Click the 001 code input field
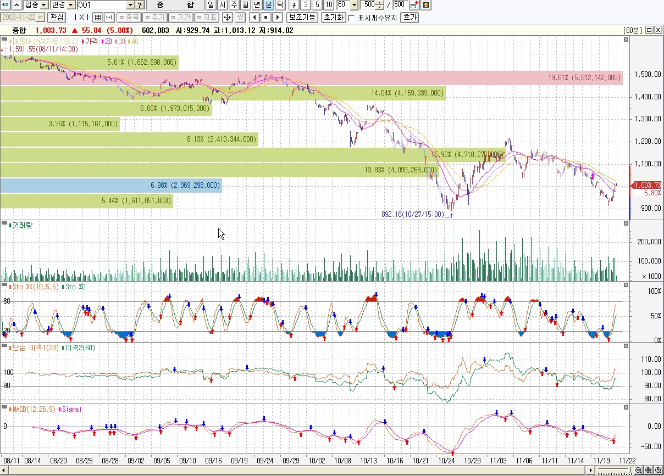The height and width of the screenshot is (476, 664). pos(101,5)
